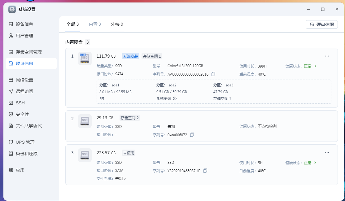Image resolution: width=345 pixels, height=201 pixels.
Task: Open 远程访问 settings
Action: pos(31,91)
